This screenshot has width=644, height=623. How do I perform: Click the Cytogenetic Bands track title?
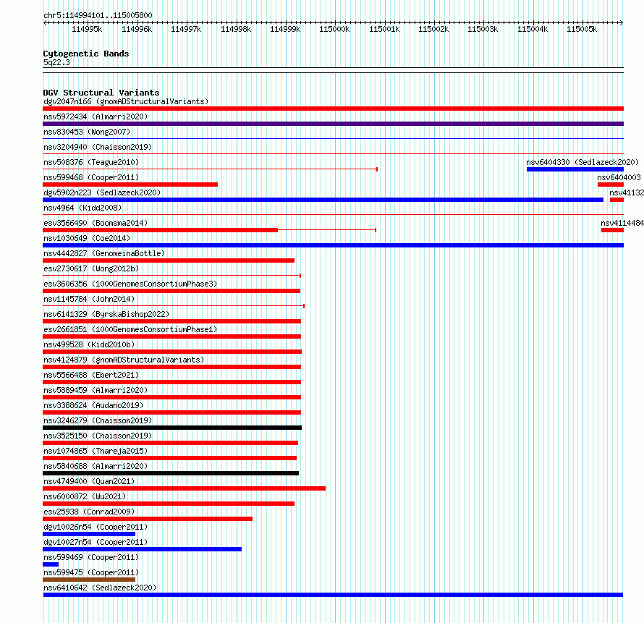(86, 54)
